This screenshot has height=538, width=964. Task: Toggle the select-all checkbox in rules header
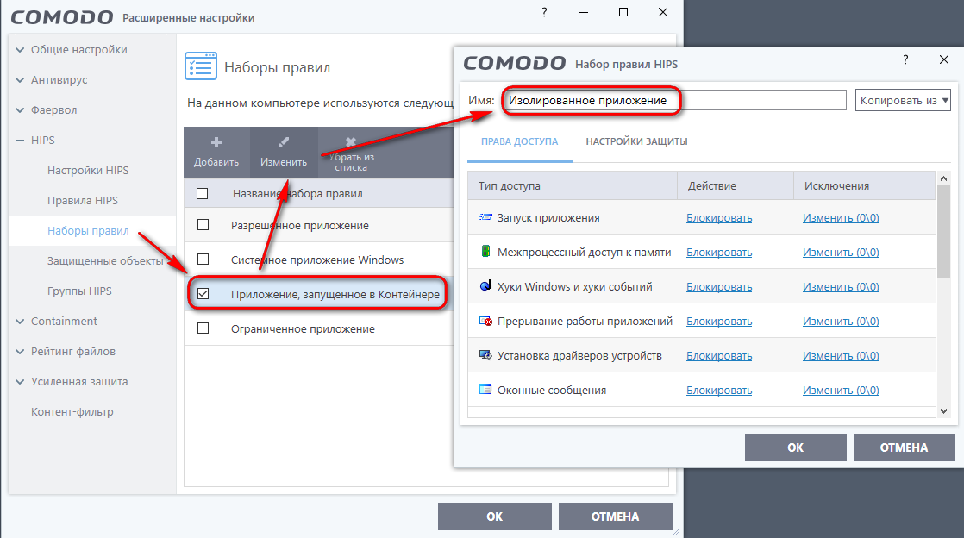point(203,194)
